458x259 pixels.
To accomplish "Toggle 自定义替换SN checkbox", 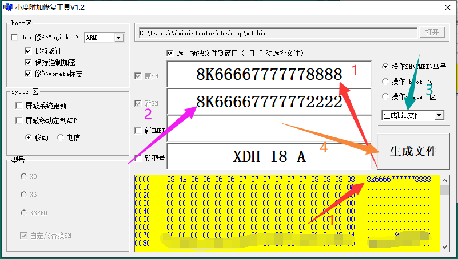I will (23, 236).
